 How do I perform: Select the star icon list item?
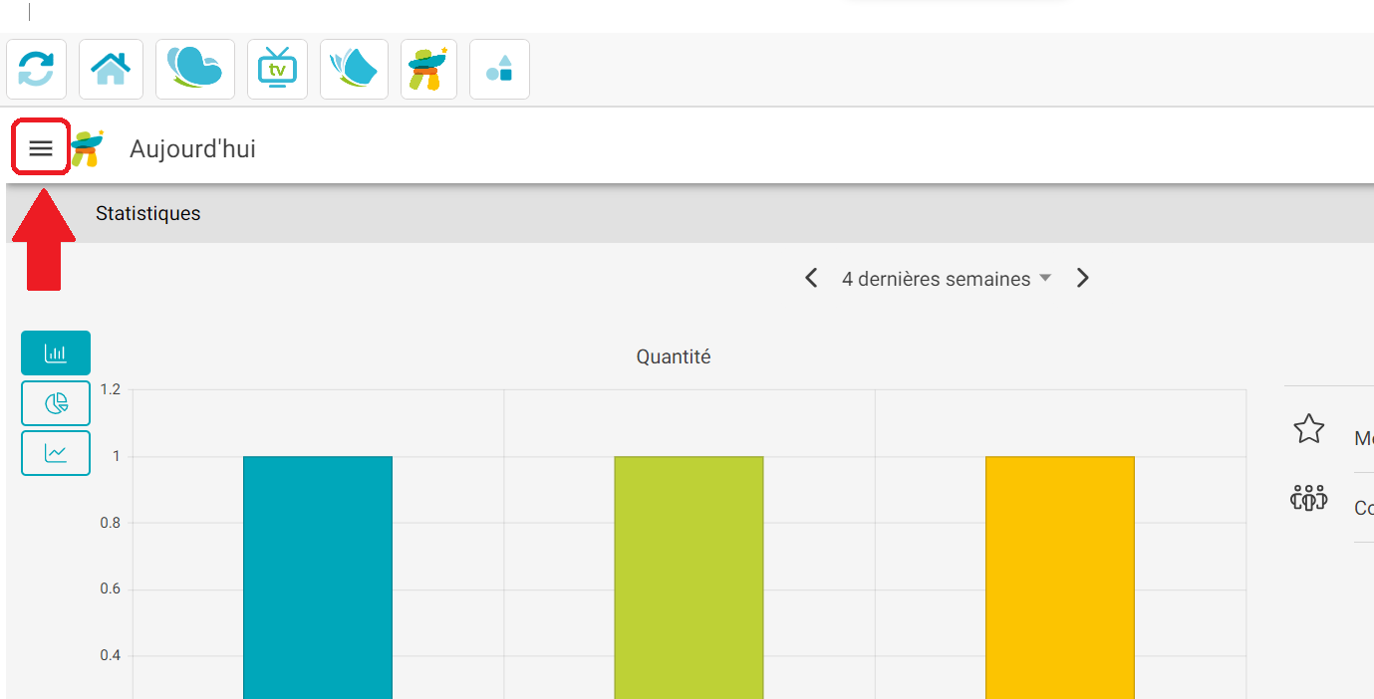[1308, 429]
